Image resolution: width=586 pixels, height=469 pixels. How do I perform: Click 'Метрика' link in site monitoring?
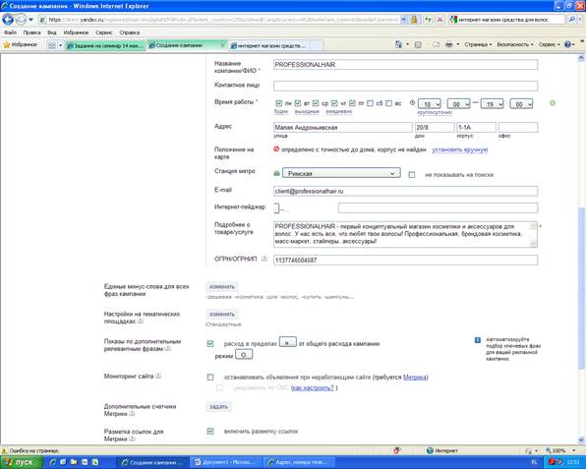415,378
